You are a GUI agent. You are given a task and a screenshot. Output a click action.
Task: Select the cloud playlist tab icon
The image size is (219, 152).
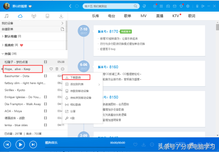(20, 16)
